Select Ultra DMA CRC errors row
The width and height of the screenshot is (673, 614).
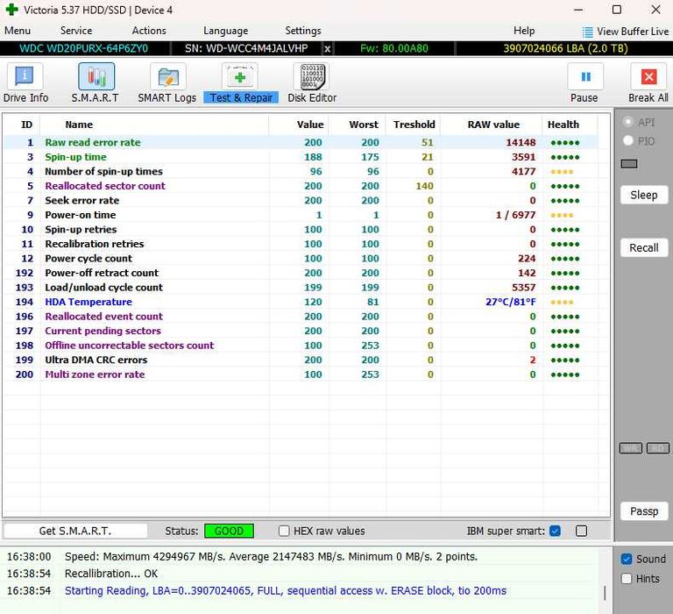[301, 360]
